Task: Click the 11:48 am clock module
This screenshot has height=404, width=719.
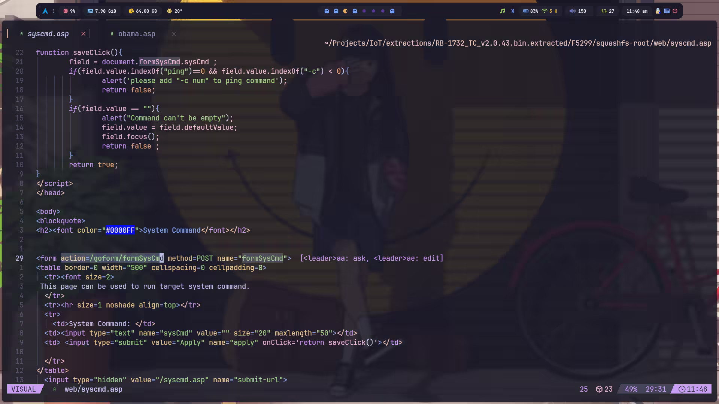Action: (637, 11)
